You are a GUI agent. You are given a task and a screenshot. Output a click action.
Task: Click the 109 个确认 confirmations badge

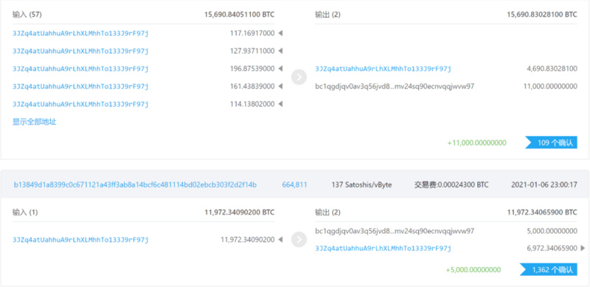click(551, 142)
